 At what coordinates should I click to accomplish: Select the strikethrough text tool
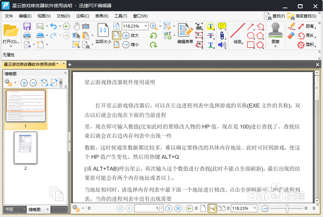(211, 36)
